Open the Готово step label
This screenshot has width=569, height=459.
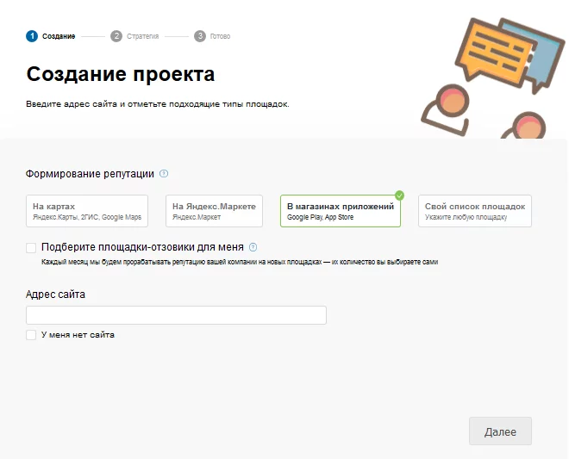[x=220, y=36]
